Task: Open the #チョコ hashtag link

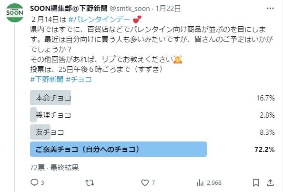Action: click(x=79, y=79)
